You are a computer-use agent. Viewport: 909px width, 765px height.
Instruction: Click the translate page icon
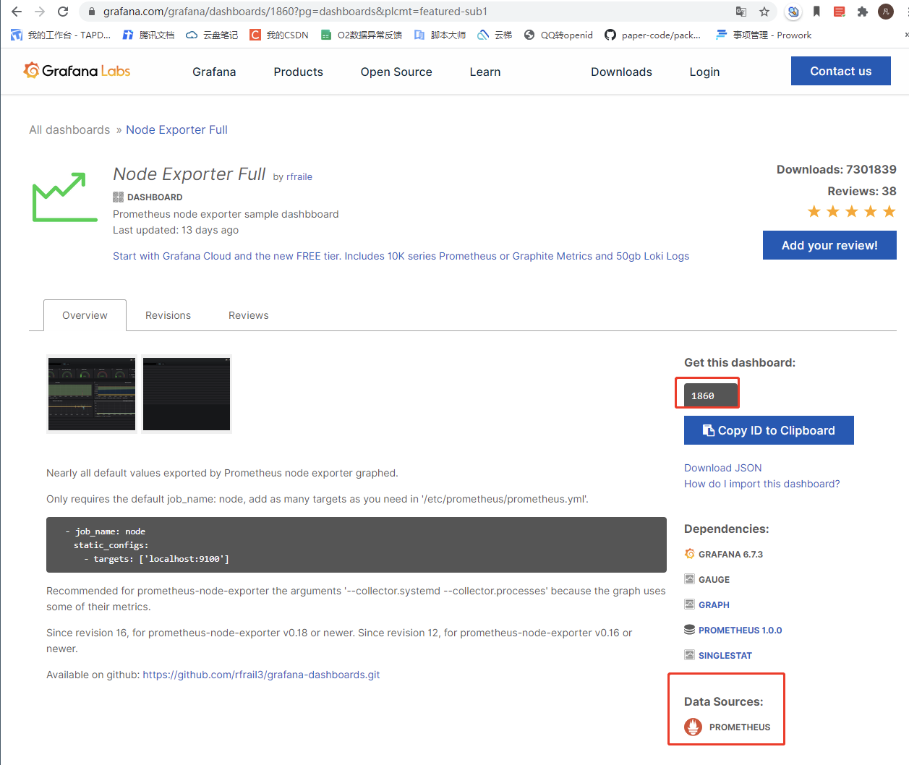pos(741,12)
